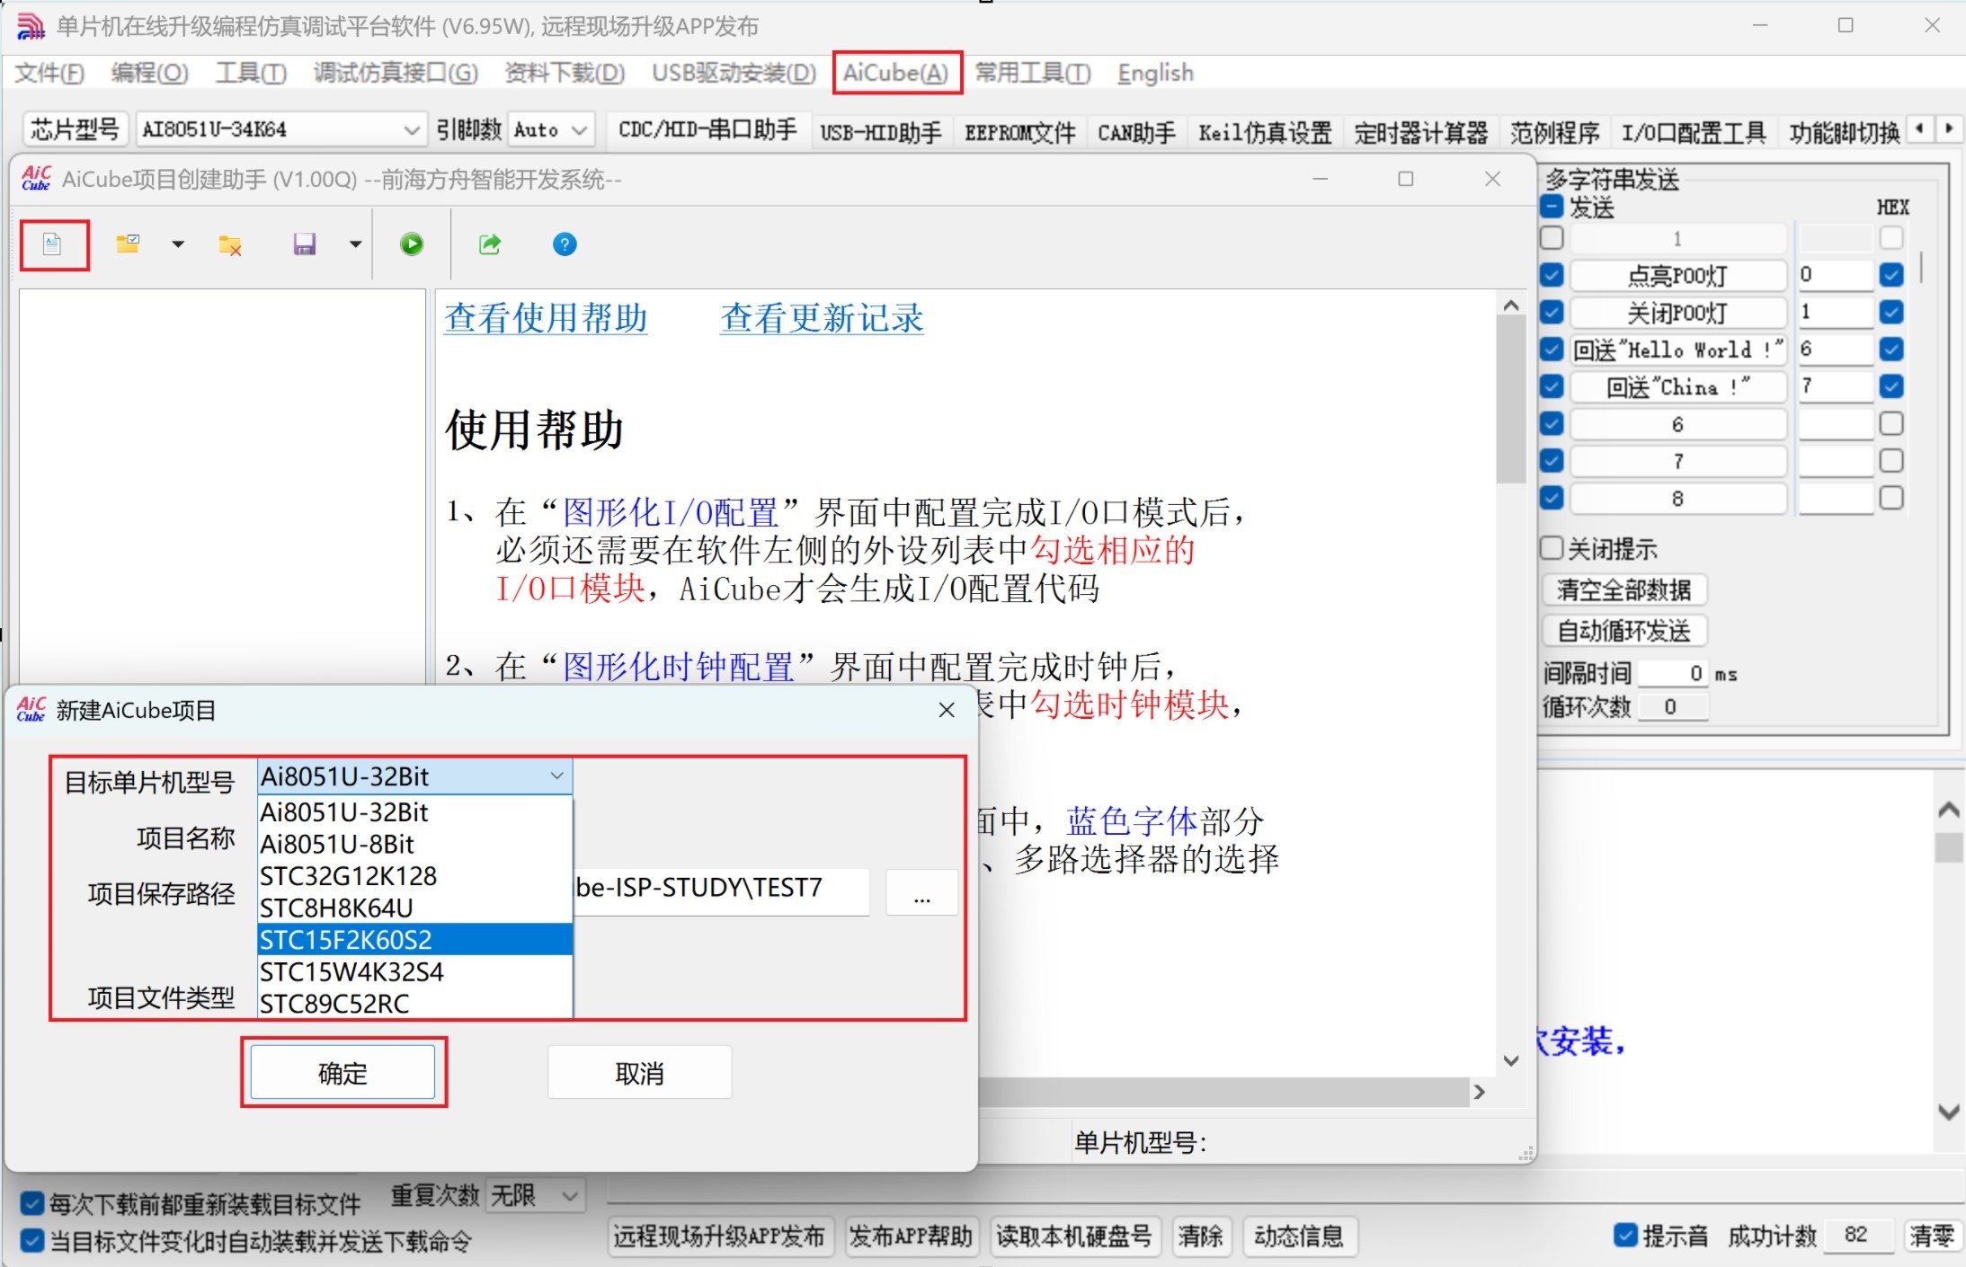
Task: Close the 新建AiCube项目 dialog
Action: (946, 710)
